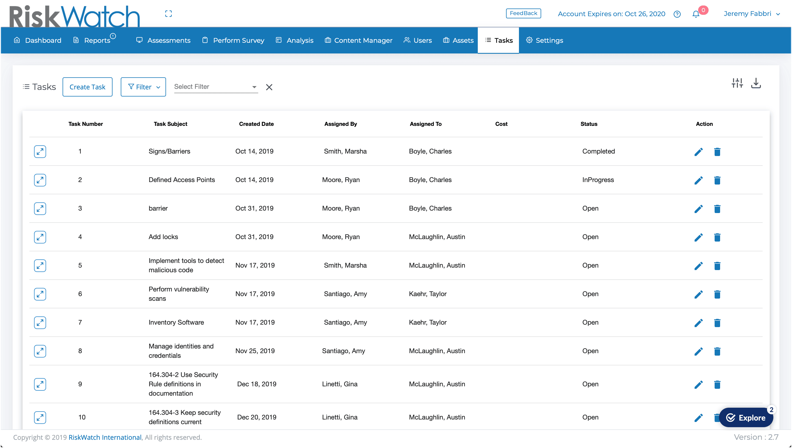Delete the Manage identities and credentials task
This screenshot has height=448, width=792.
point(717,351)
